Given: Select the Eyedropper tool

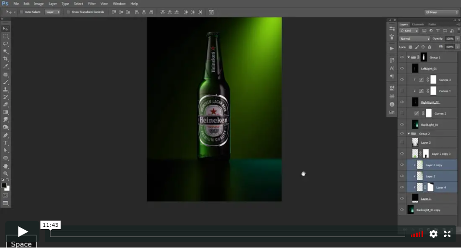Looking at the screenshot, I should tap(6, 67).
